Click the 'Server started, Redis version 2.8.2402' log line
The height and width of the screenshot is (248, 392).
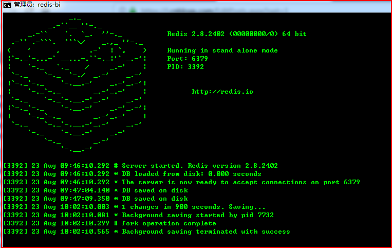[x=140, y=165]
